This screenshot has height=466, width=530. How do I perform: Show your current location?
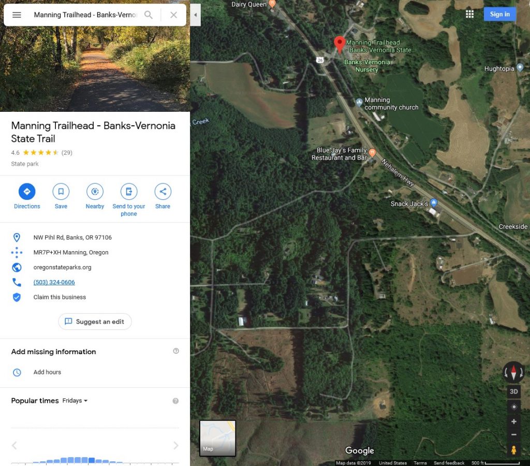click(x=514, y=407)
